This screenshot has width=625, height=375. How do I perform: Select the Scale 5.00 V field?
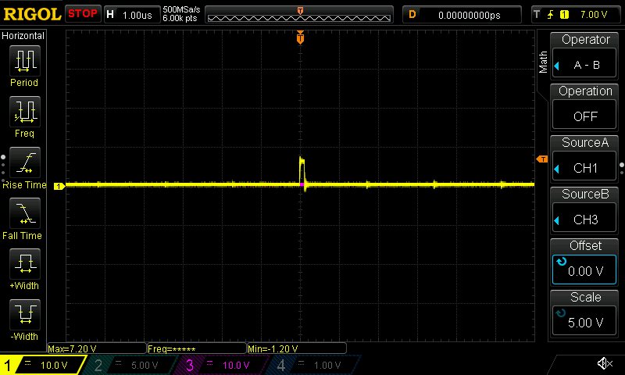584,322
